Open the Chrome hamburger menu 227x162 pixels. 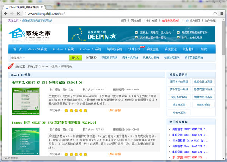[x=222, y=14]
